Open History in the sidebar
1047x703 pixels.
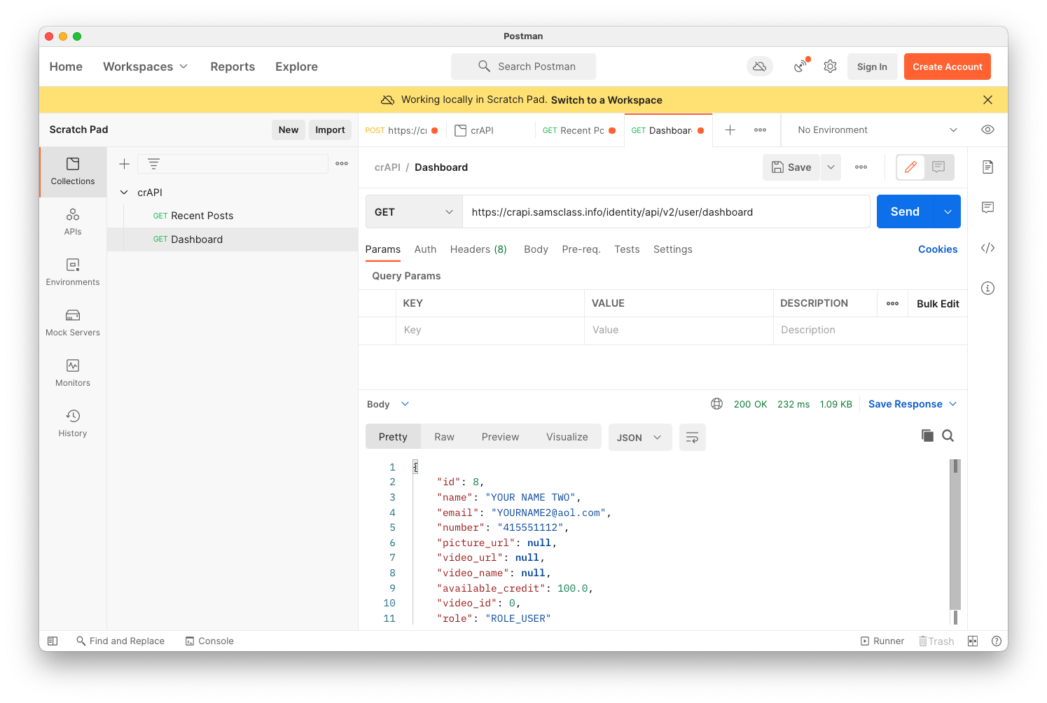(x=73, y=424)
